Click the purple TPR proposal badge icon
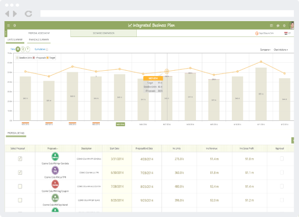The height and width of the screenshot is (217, 299). pyautogui.click(x=55, y=171)
